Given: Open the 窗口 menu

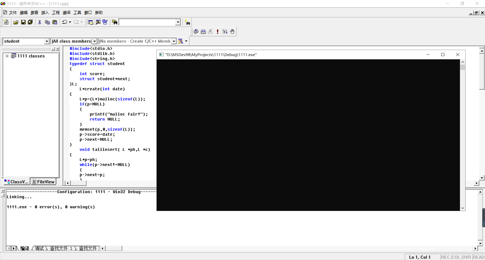Looking at the screenshot, I should [x=88, y=13].
